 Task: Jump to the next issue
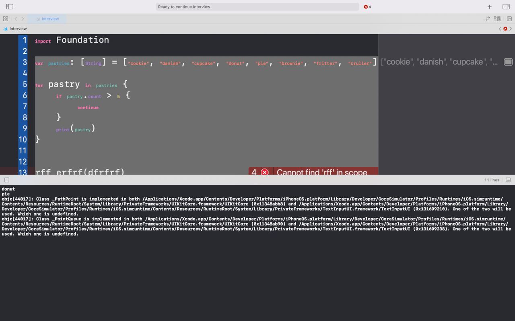[x=511, y=28]
